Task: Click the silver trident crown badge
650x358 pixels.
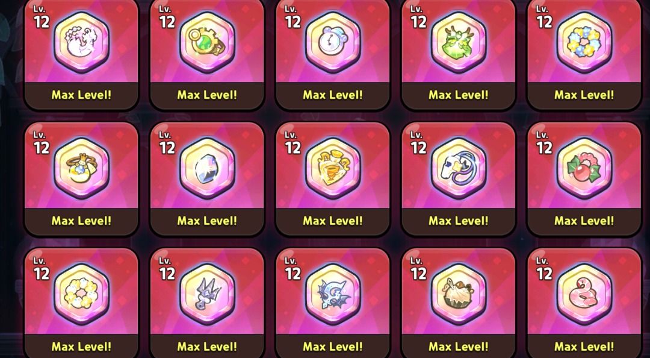Action: tap(207, 294)
